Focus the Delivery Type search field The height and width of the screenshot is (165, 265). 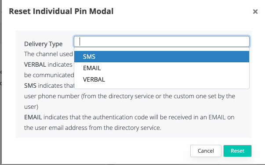point(162,41)
